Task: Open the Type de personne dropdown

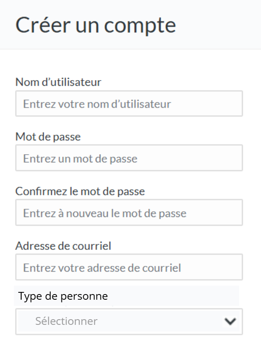Action: 129,321
